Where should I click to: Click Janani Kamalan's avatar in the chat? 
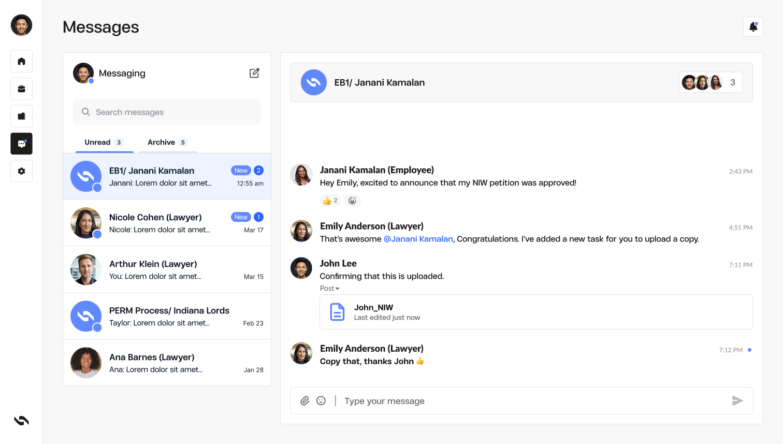pyautogui.click(x=301, y=175)
